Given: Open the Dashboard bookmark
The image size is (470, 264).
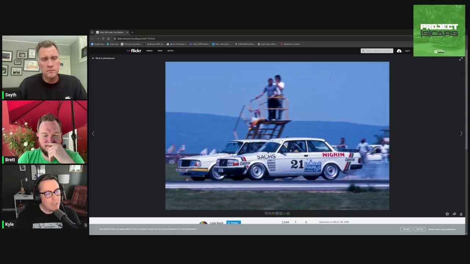Looking at the screenshot, I should 290,44.
